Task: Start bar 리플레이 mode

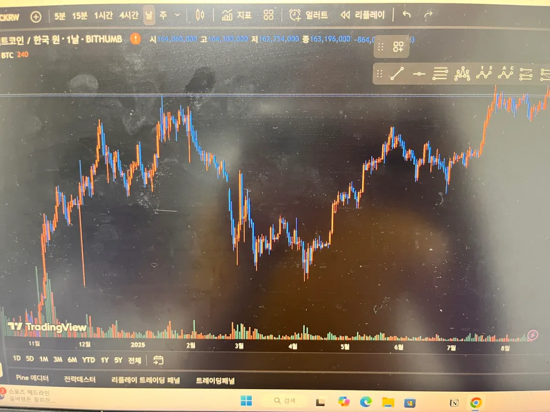Action: 363,15
